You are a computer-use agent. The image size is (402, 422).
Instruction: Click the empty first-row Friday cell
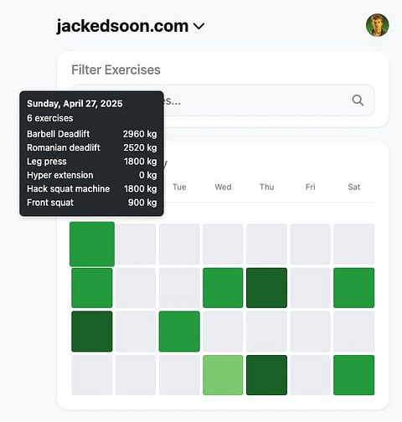(x=310, y=244)
